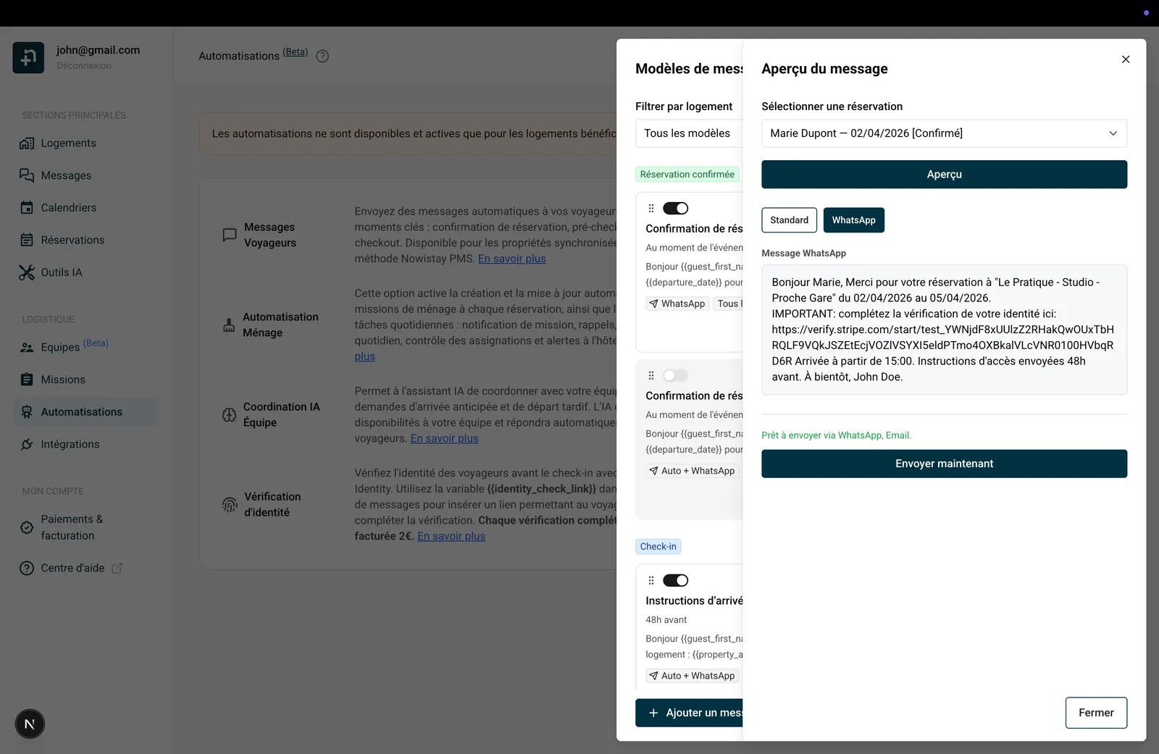Turn off the Instructions d'arrivée toggle

tap(675, 580)
